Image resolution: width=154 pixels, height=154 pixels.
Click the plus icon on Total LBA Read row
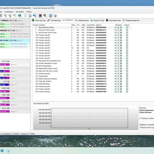tap(121, 84)
